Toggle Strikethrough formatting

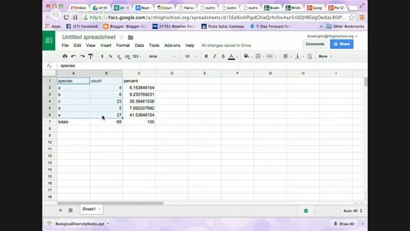[223, 56]
